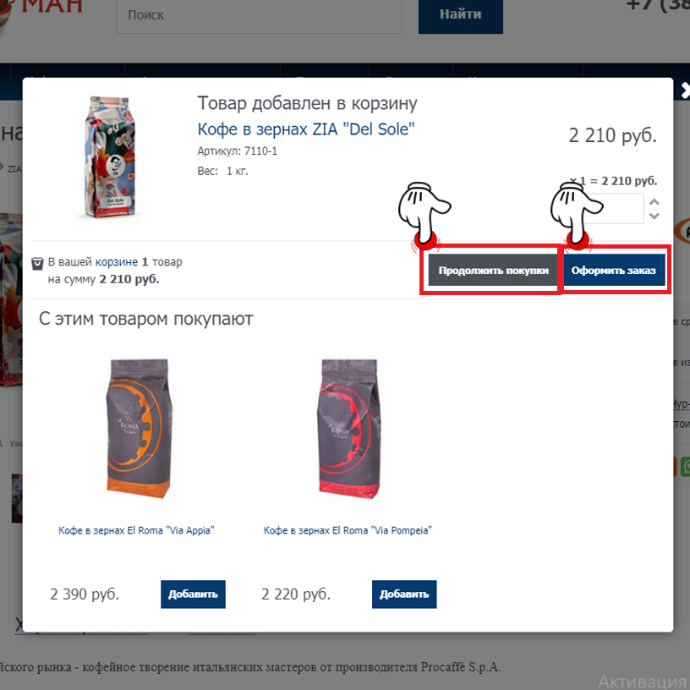Viewport: 690px width, 690px height.
Task: Click the Поиск search field
Action: [x=260, y=16]
